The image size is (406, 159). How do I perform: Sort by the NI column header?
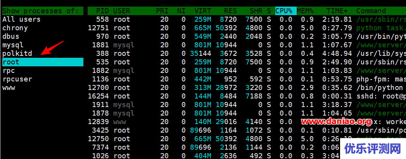click(x=181, y=11)
